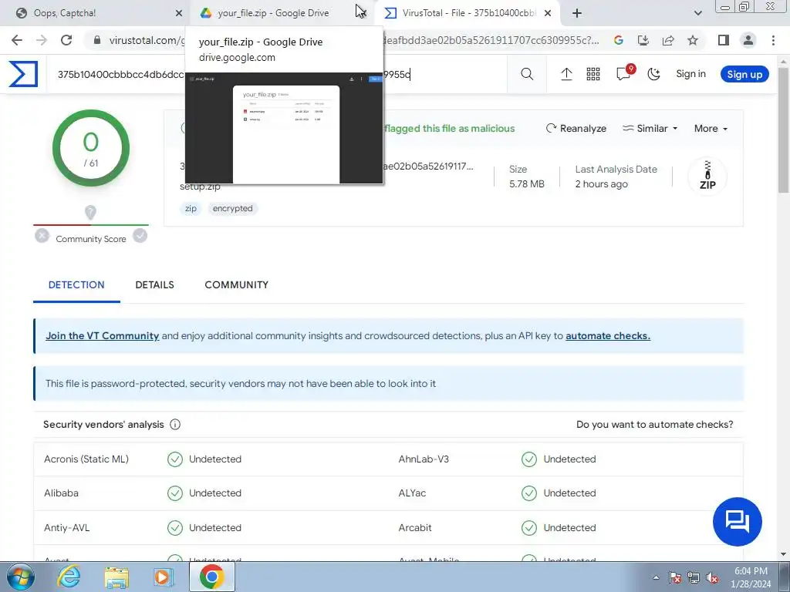Open Join the VT Community link
790x592 pixels.
pos(103,336)
